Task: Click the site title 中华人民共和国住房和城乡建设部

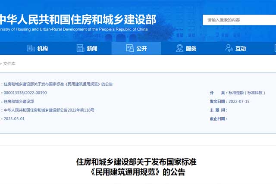Action: 78,19
